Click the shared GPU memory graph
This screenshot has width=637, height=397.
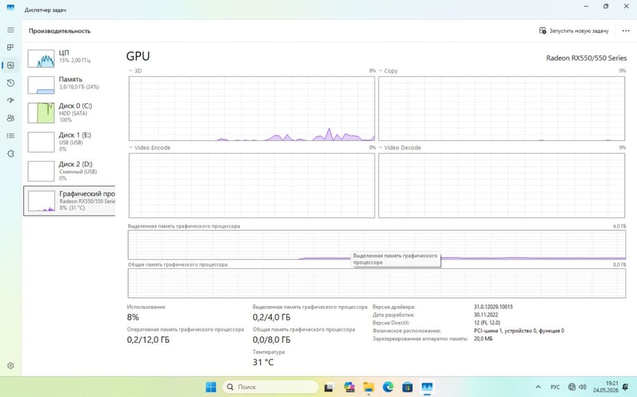coord(377,283)
